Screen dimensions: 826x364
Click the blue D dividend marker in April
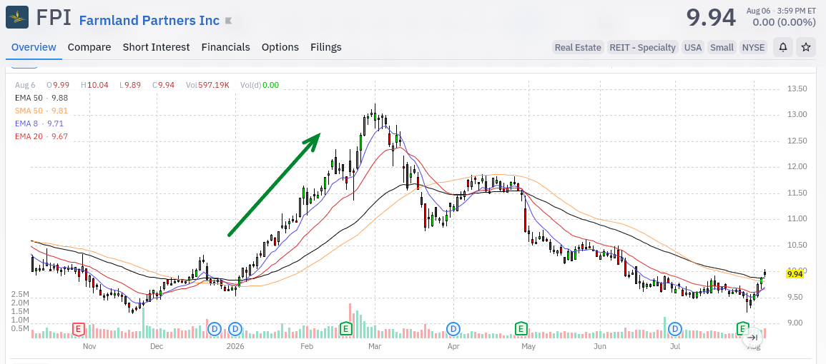point(453,329)
